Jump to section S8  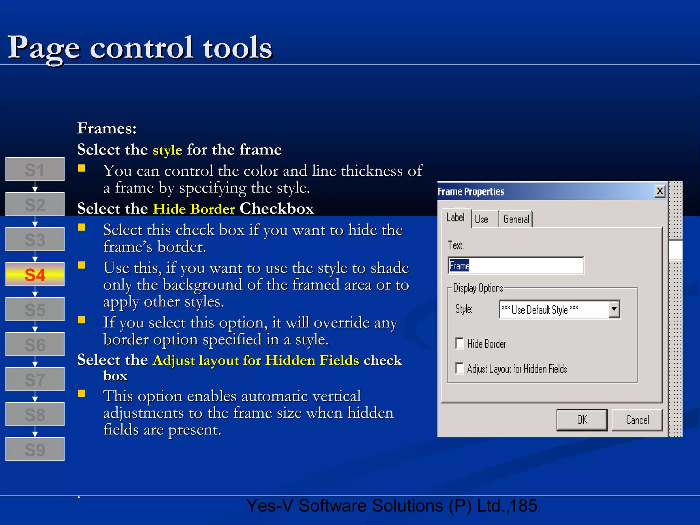tap(35, 414)
